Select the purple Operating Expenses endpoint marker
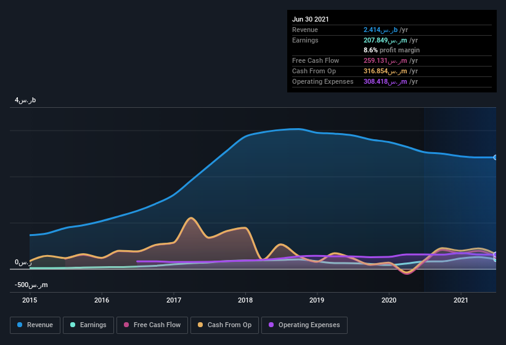This screenshot has height=345, width=506. coord(496,254)
